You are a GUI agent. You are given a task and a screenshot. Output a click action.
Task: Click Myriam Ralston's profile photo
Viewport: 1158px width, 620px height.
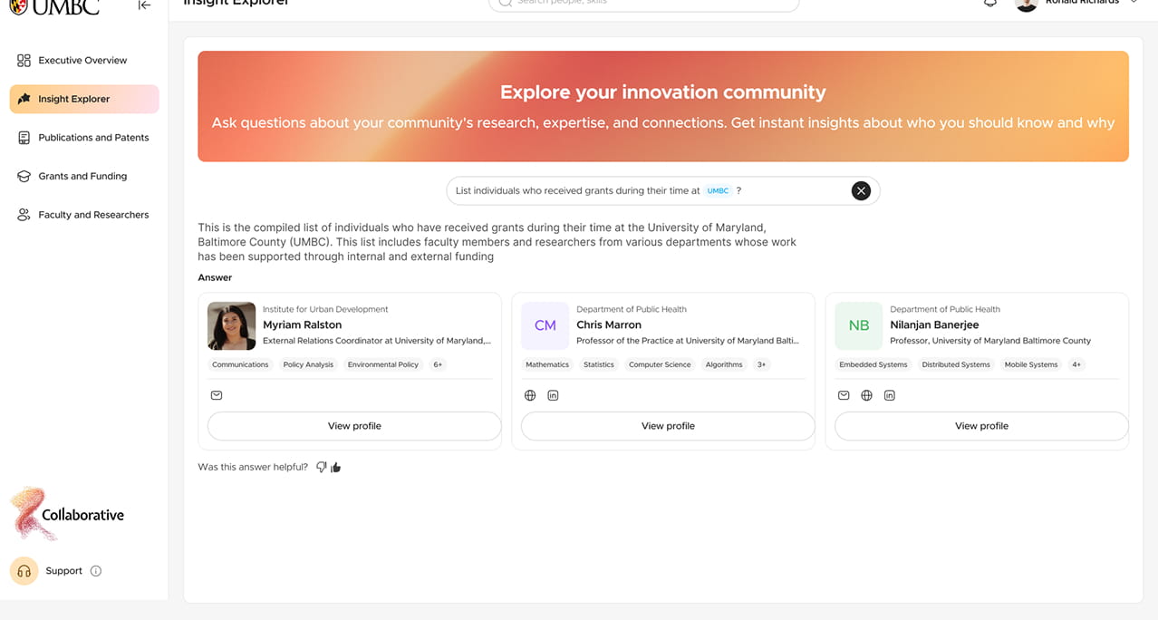pos(231,326)
